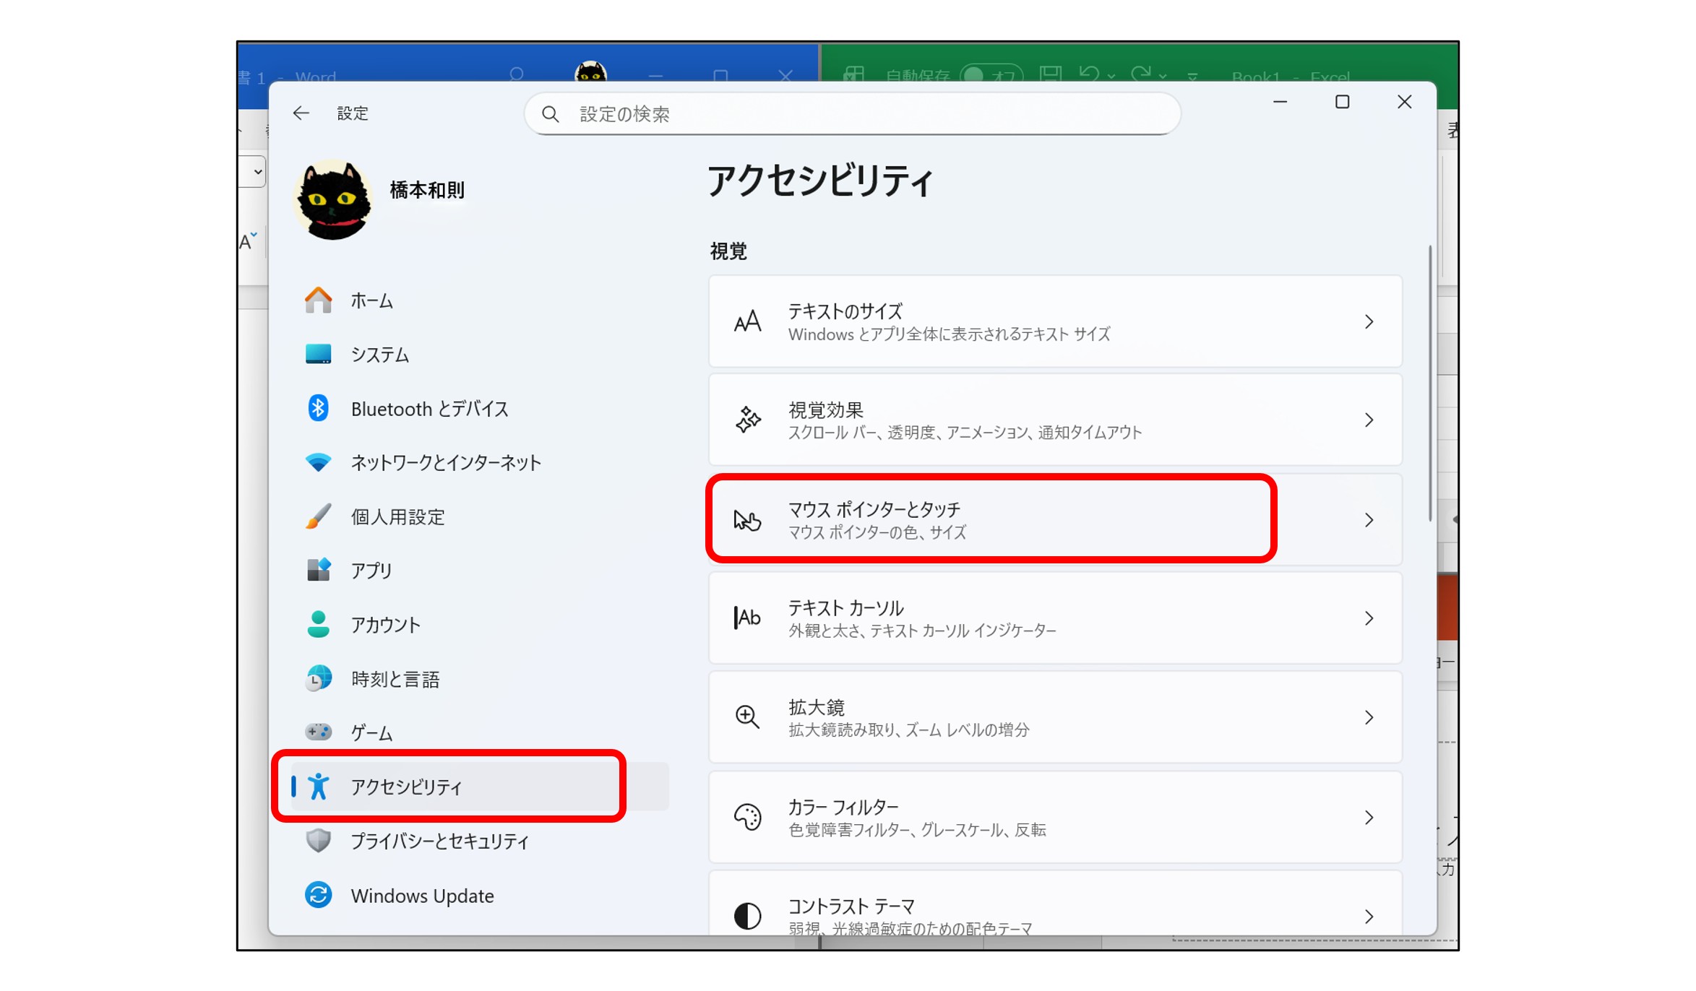Click the Bluetooth icon in the sidebar

[x=318, y=408]
